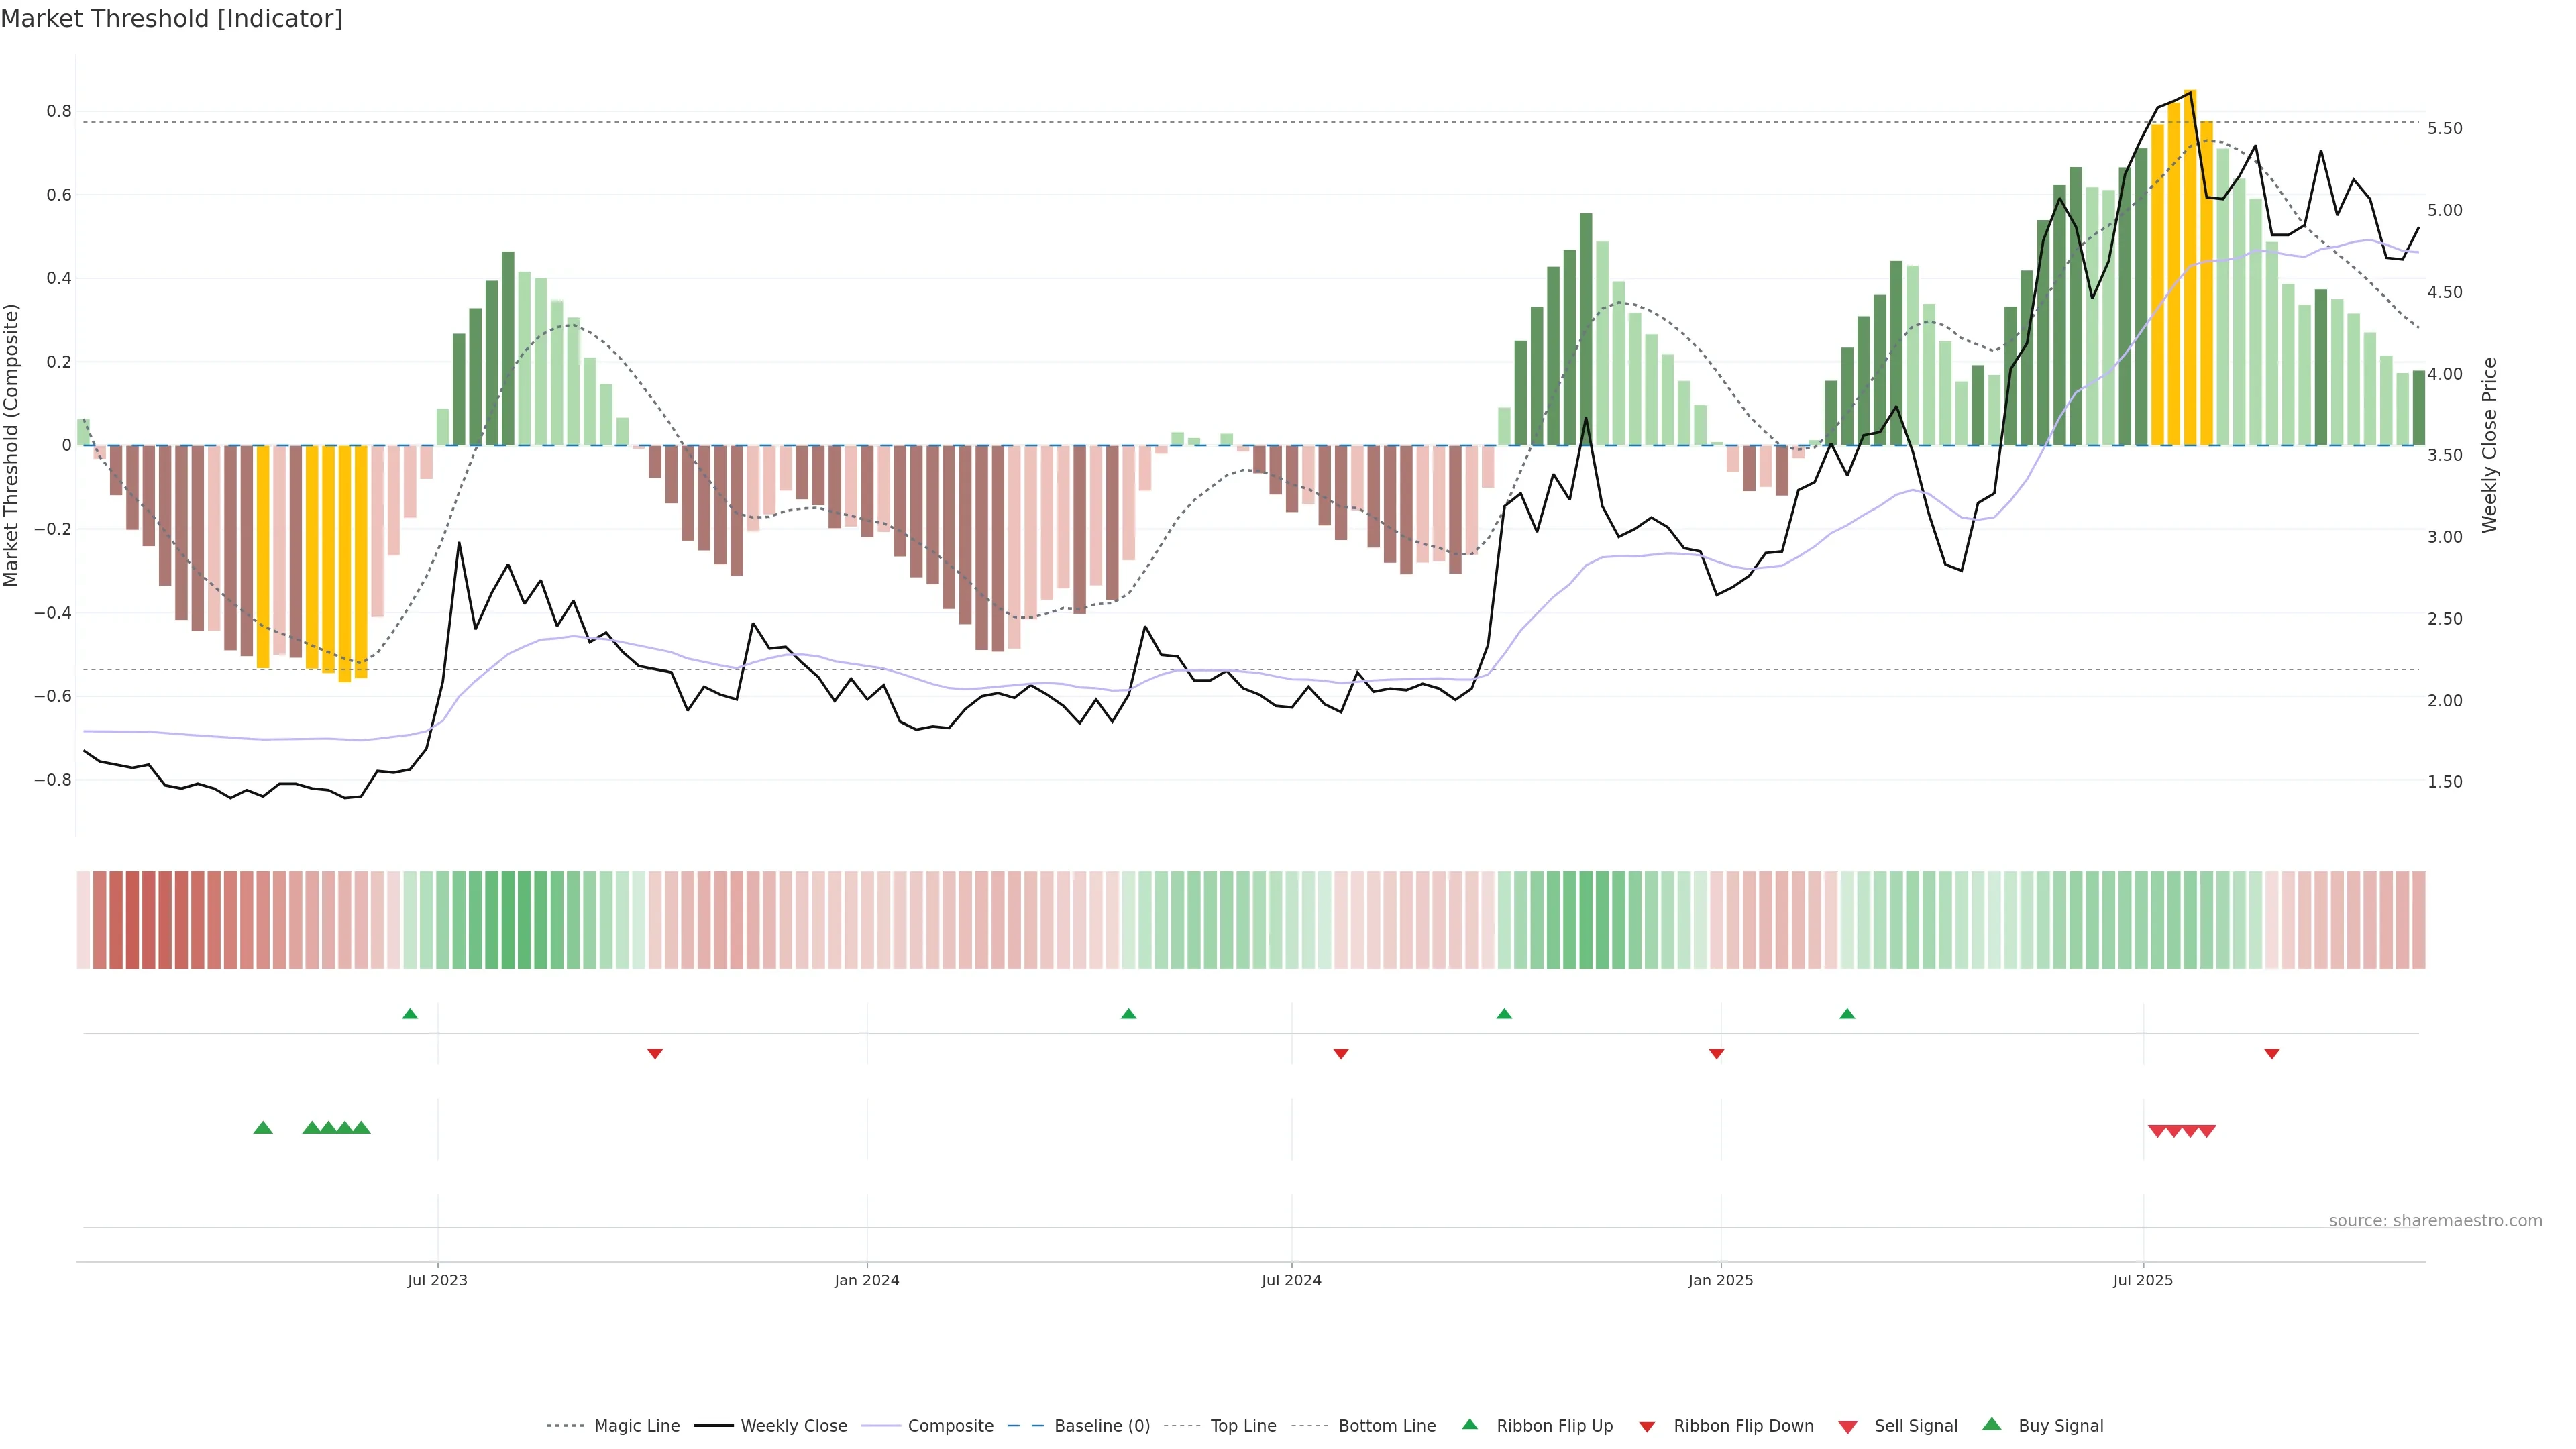
Task: Click the Jan 2024 x-axis label
Action: pyautogui.click(x=866, y=1280)
